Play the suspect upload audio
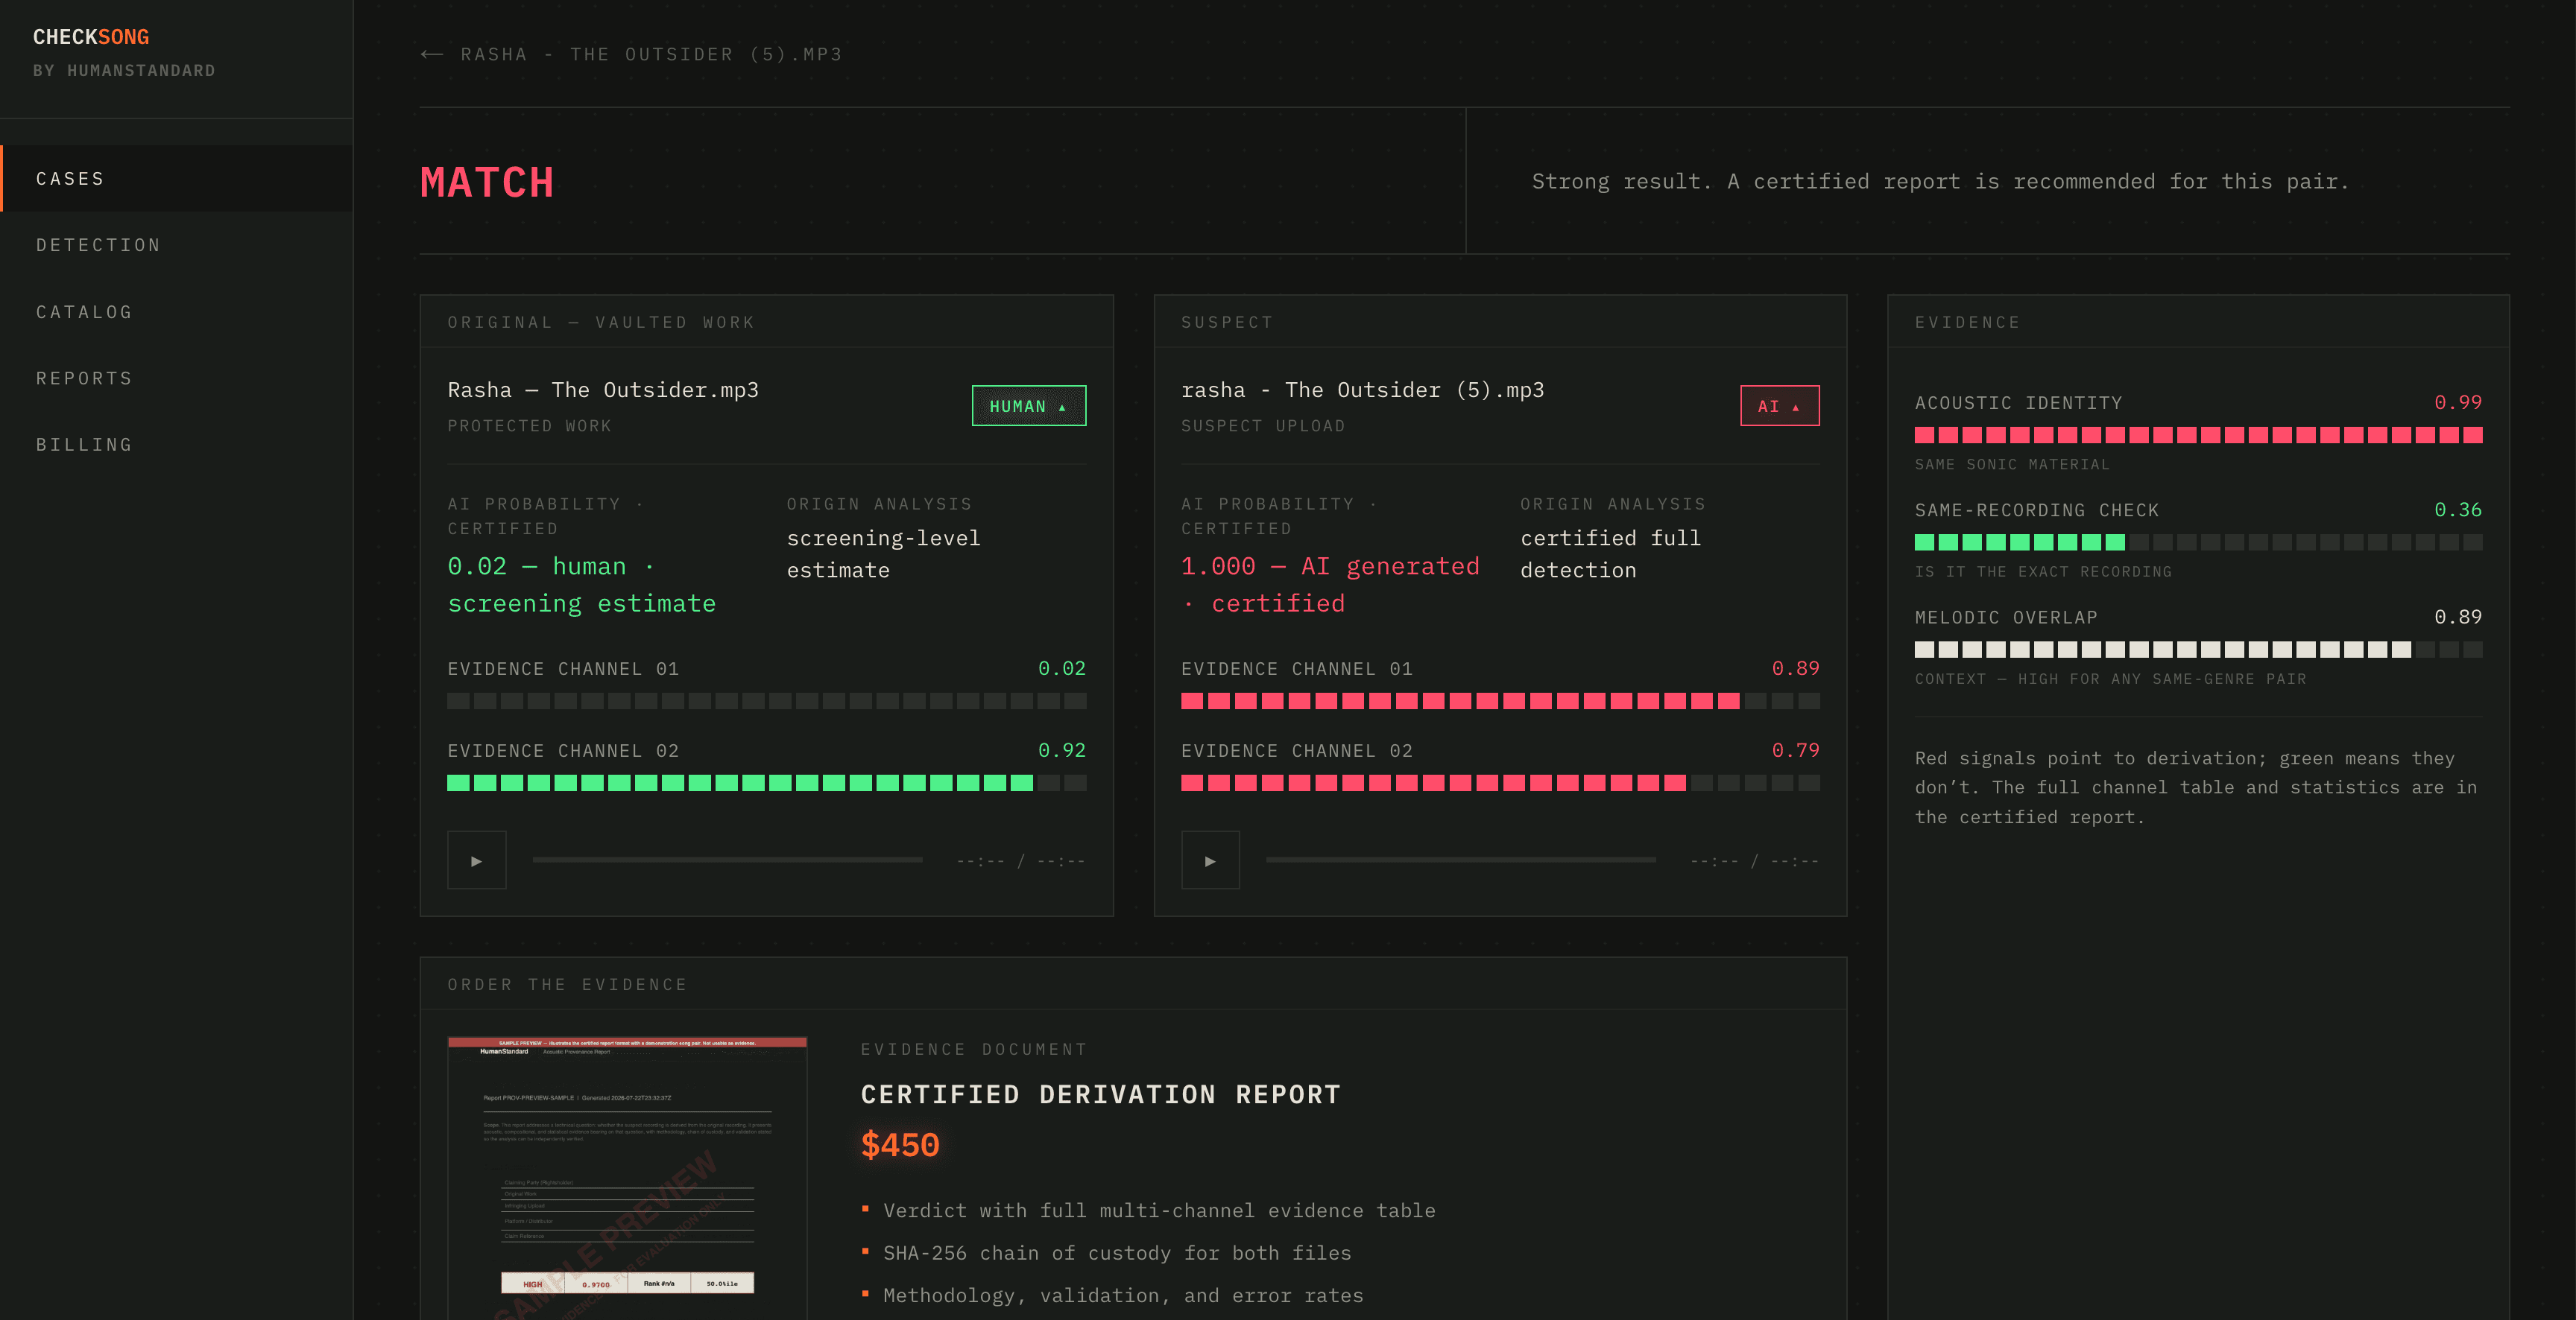This screenshot has width=2576, height=1320. (x=1210, y=860)
